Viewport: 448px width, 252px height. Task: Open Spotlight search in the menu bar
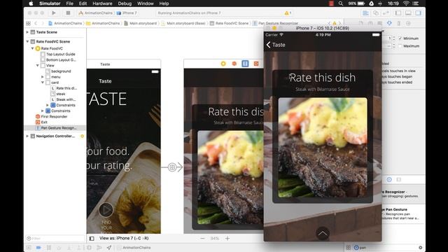pyautogui.click(x=341, y=3)
